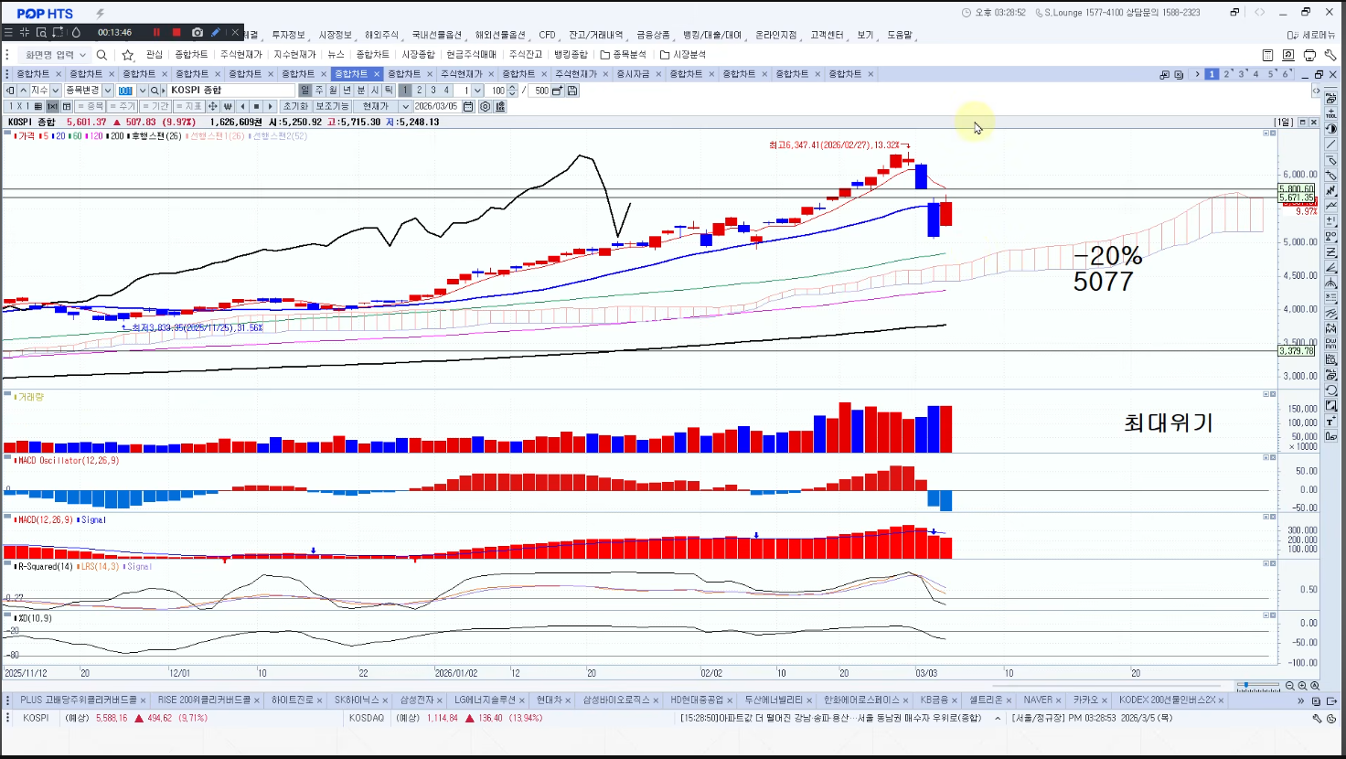Click the 보조기능 button

[x=332, y=107]
